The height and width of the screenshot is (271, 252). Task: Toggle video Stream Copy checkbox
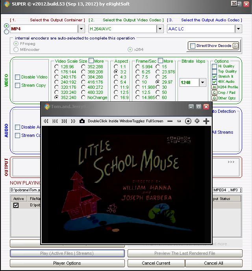click(17, 85)
